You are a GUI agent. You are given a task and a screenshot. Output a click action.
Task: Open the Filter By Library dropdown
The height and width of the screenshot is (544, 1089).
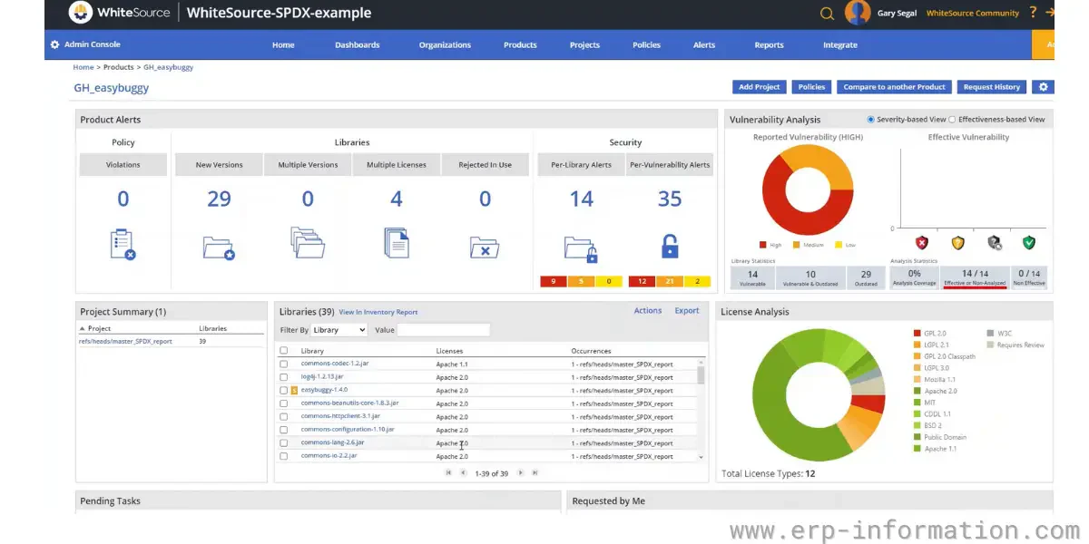tap(338, 330)
